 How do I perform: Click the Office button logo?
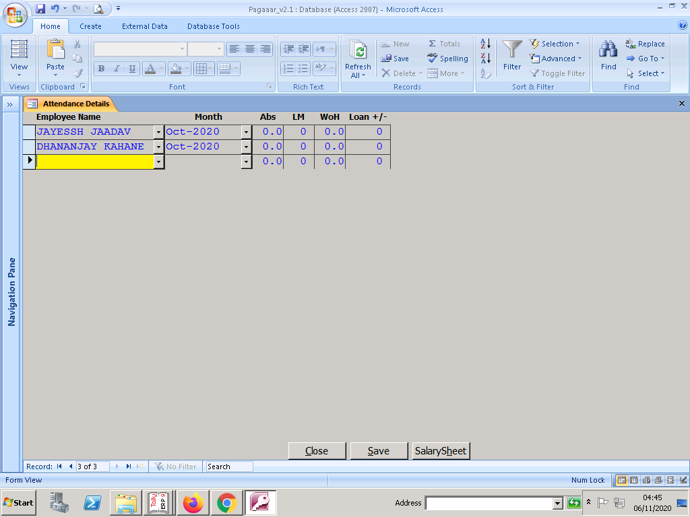coord(15,15)
